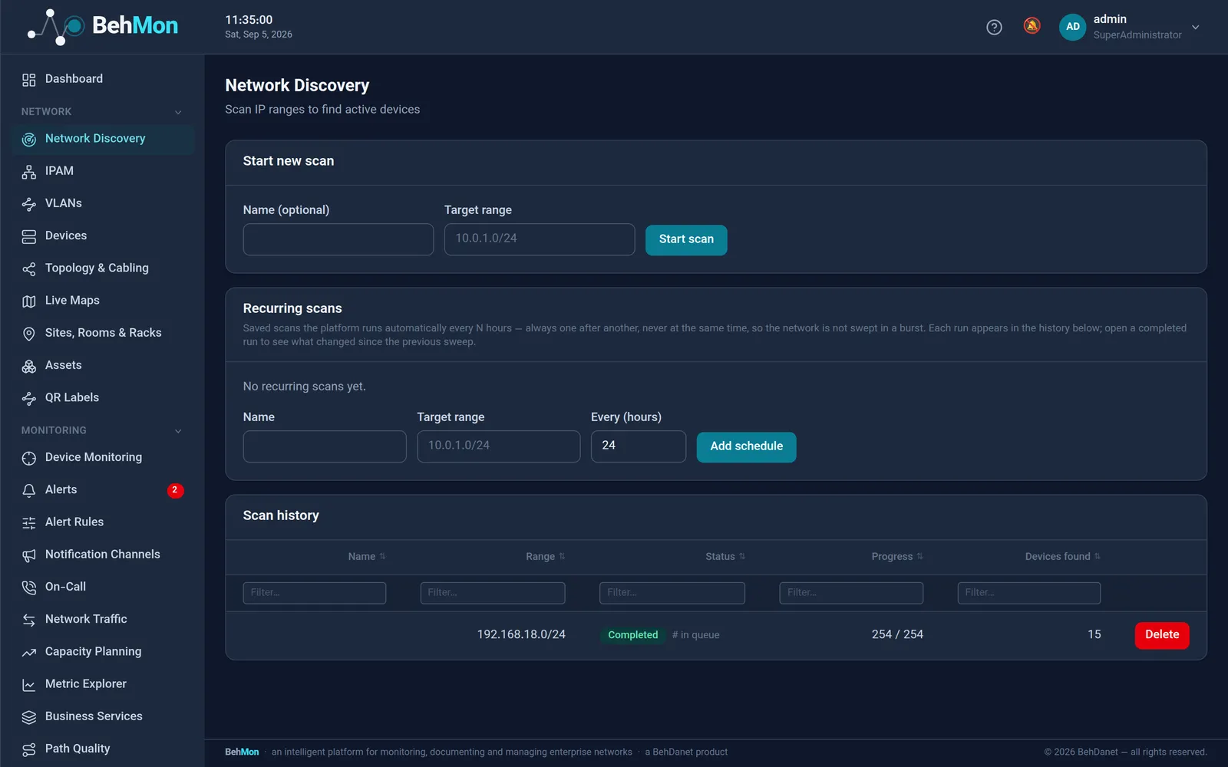1228x767 pixels.
Task: Focus the scan Name (optional) field
Action: [x=338, y=239]
